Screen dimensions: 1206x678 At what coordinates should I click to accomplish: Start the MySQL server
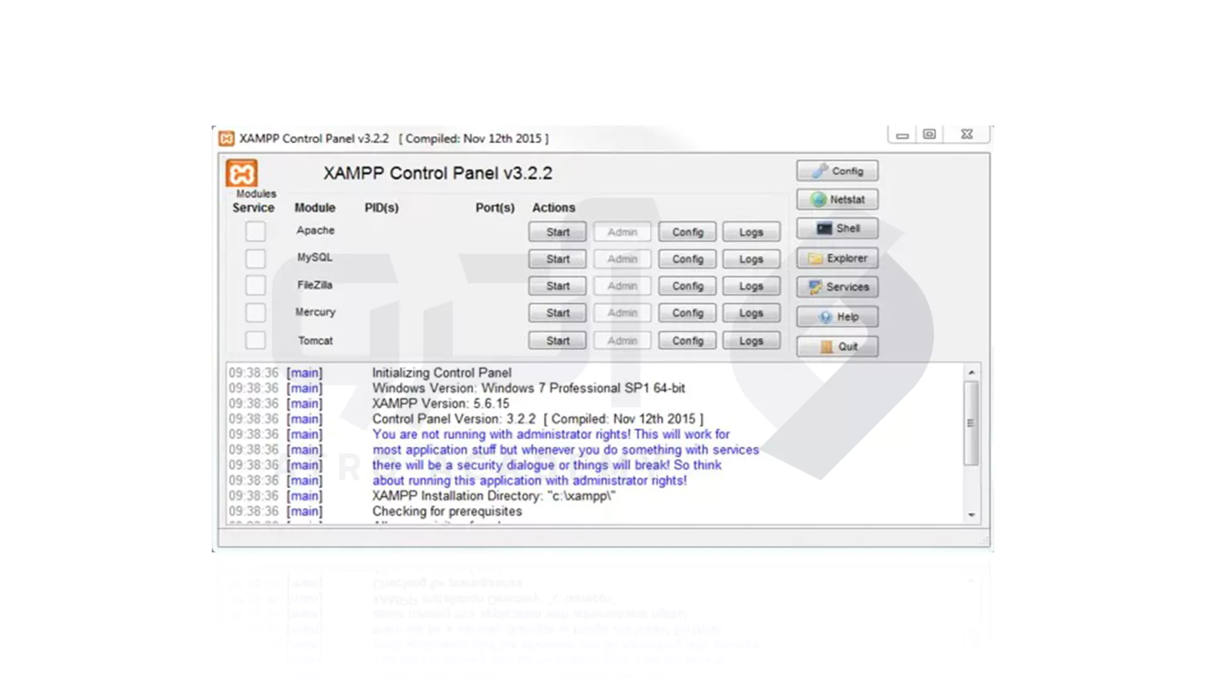coord(557,259)
